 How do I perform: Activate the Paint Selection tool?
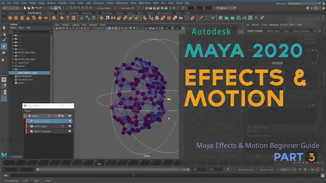[4, 40]
